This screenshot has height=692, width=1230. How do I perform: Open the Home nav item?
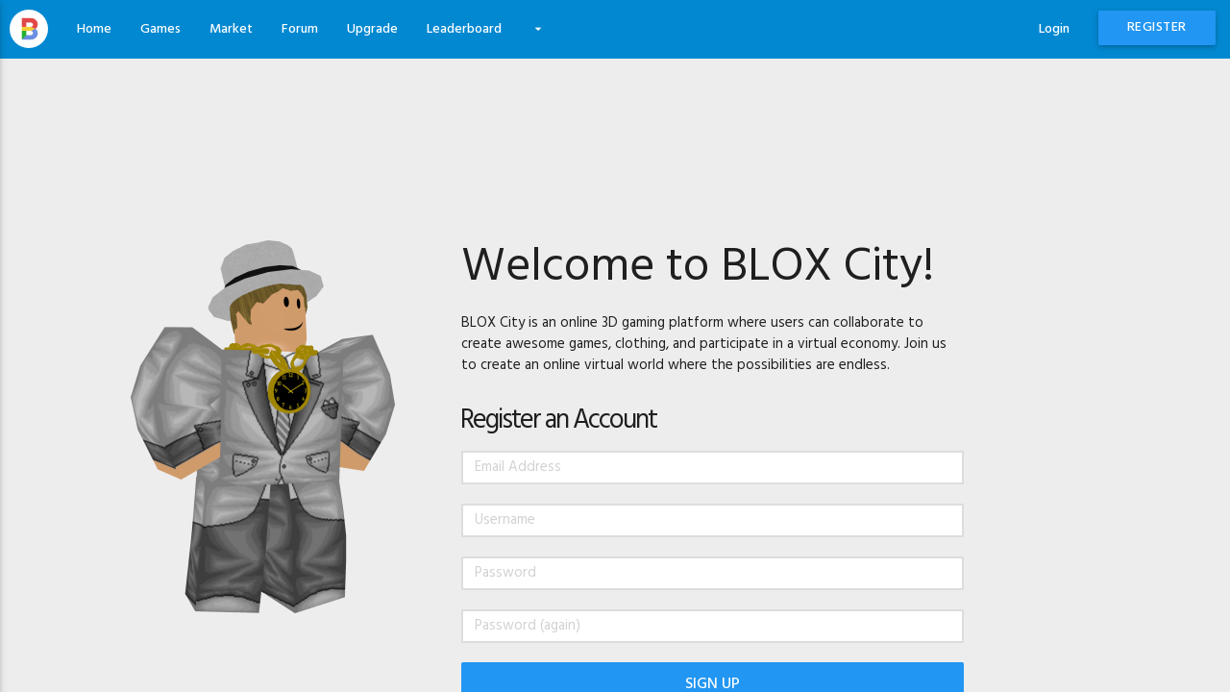[x=94, y=29]
